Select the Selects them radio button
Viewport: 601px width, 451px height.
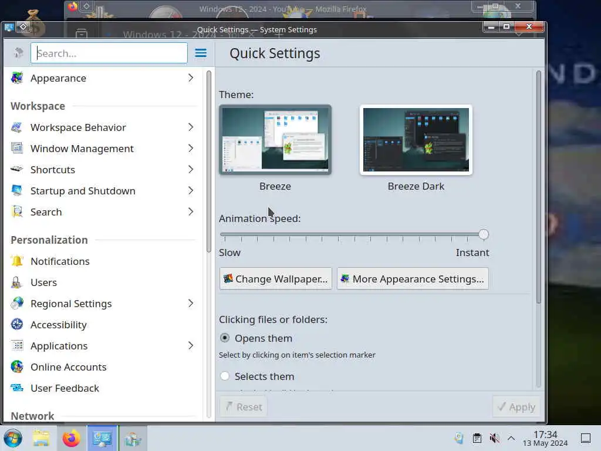(225, 376)
